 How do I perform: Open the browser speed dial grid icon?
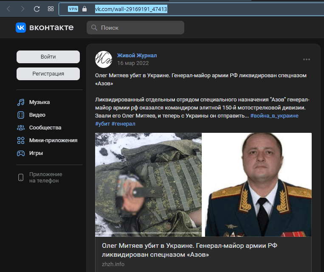click(x=51, y=9)
